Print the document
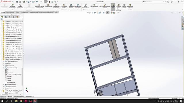Image resolution: width=184 pixels, height=103 pixels. point(32,2)
